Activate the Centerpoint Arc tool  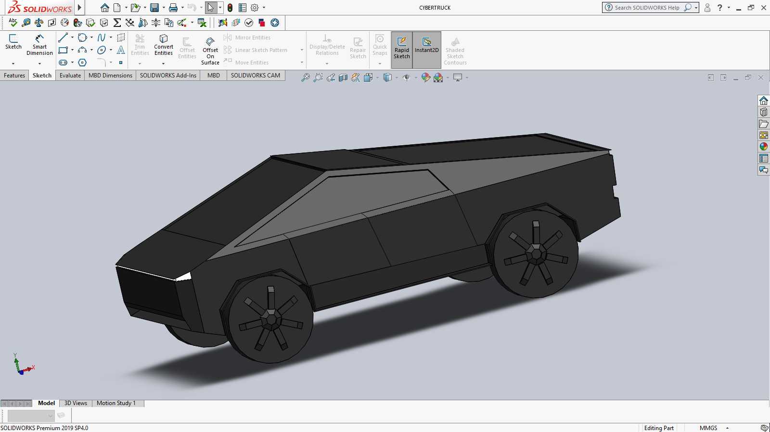click(x=82, y=50)
